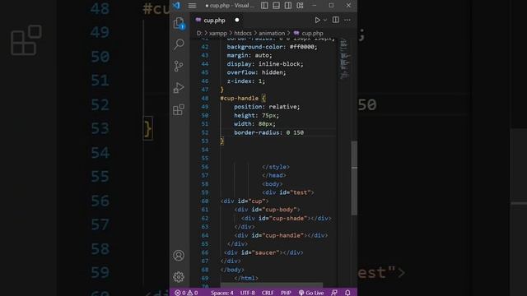
Task: Click the div id="saucer" line
Action: tap(263, 252)
